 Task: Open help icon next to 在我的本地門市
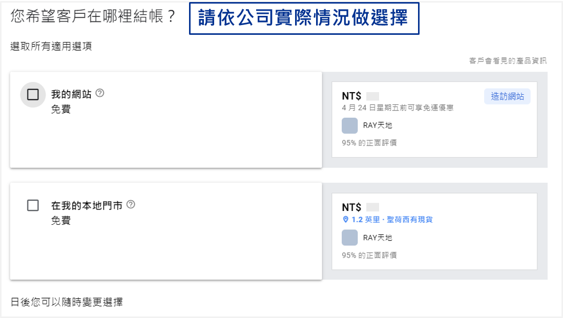(131, 205)
